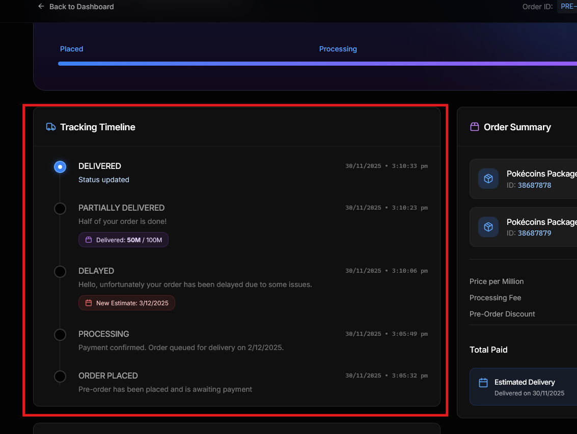Click the Processing progress step label
Viewport: 577px width, 434px height.
[x=338, y=49]
